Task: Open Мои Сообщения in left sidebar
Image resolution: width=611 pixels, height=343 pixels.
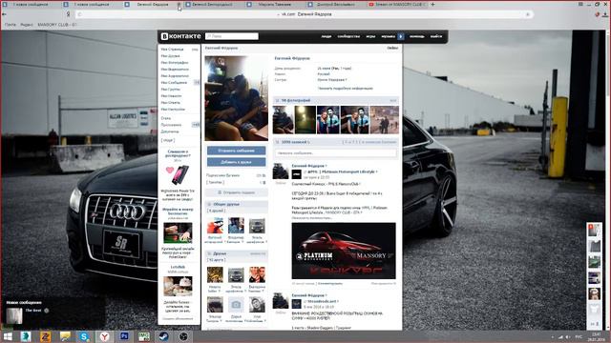Action: point(174,83)
